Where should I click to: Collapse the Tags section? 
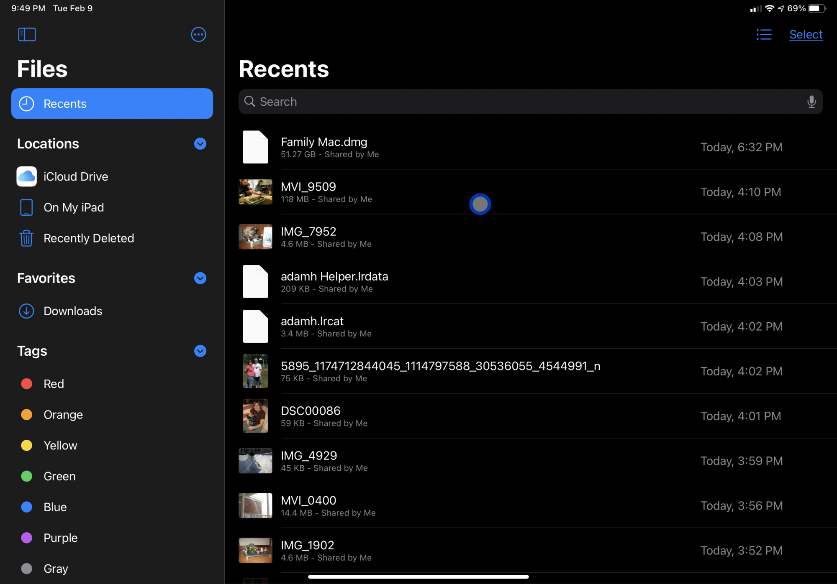pyautogui.click(x=200, y=351)
